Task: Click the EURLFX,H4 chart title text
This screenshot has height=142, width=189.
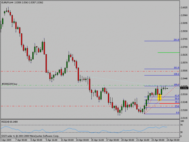Action: [7, 2]
